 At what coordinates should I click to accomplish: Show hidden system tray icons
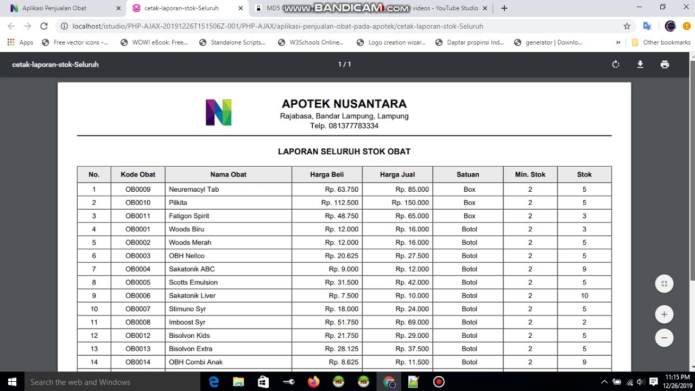click(x=604, y=382)
